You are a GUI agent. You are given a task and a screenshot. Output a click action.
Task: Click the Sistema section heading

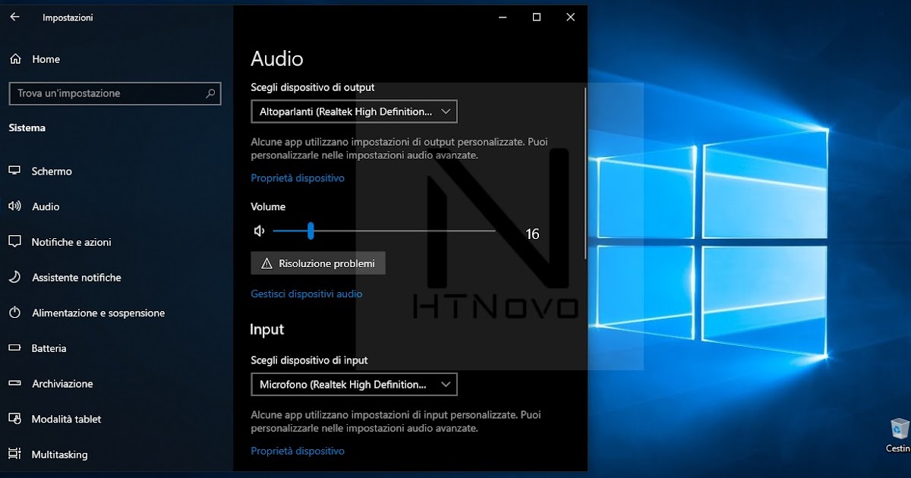tap(27, 127)
